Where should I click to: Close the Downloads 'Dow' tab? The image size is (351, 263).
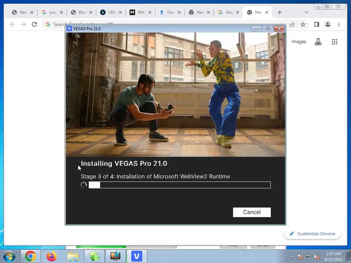click(x=179, y=12)
